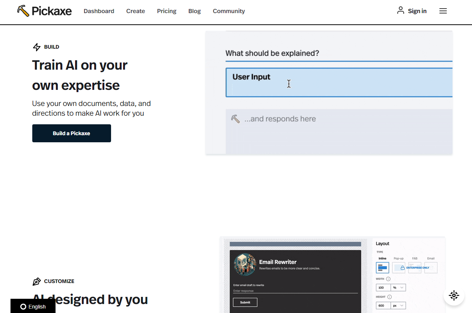Open the Community nav item
This screenshot has height=313, width=472.
point(229,11)
